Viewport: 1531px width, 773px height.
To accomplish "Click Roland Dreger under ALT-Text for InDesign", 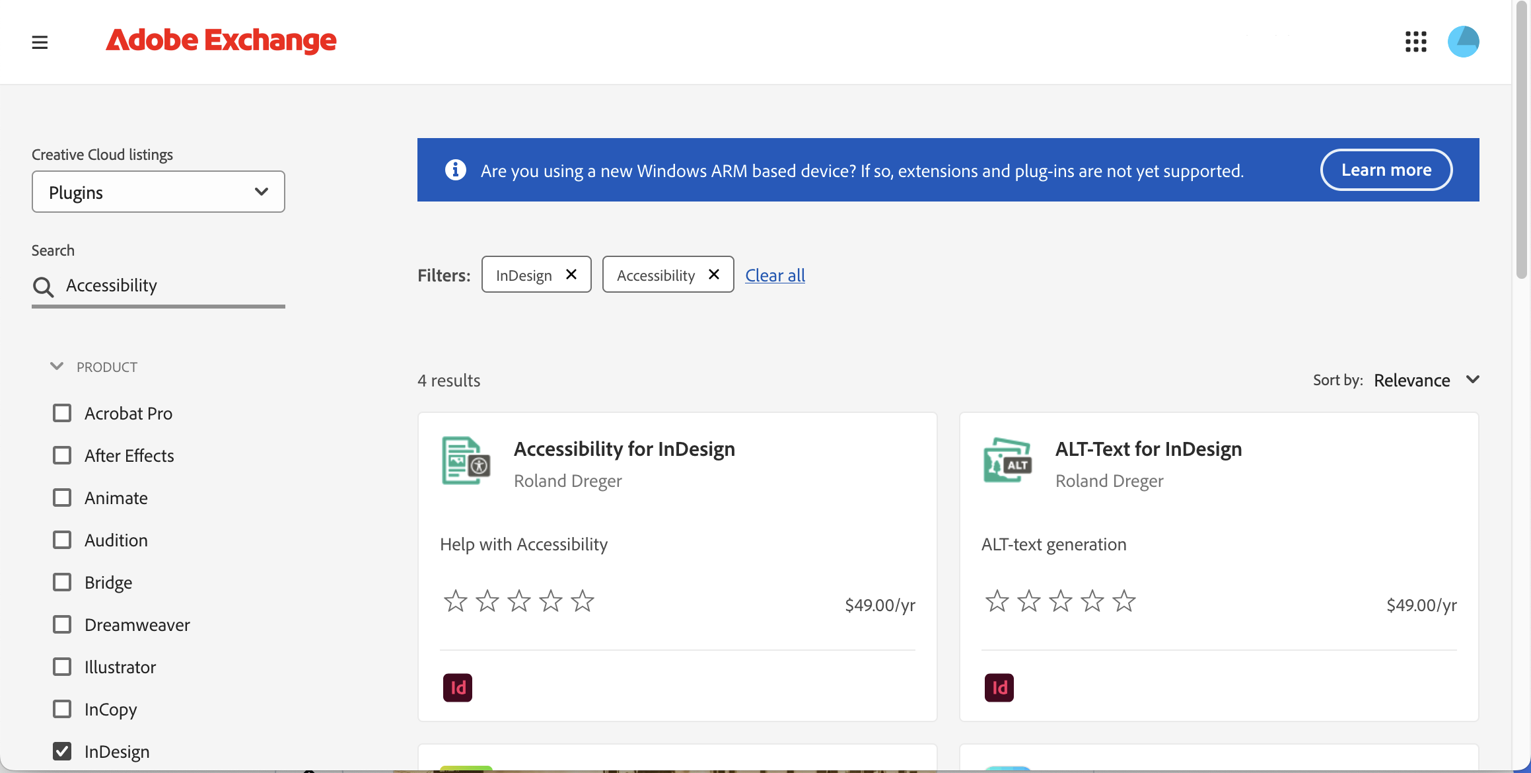I will 1110,481.
